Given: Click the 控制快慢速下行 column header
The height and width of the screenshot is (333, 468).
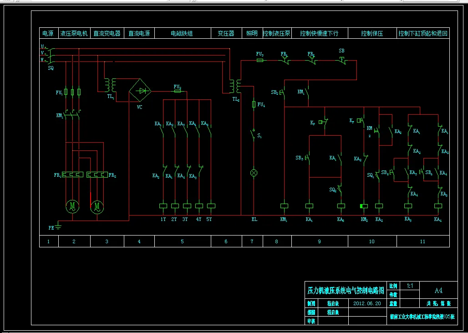Looking at the screenshot, I should 320,33.
